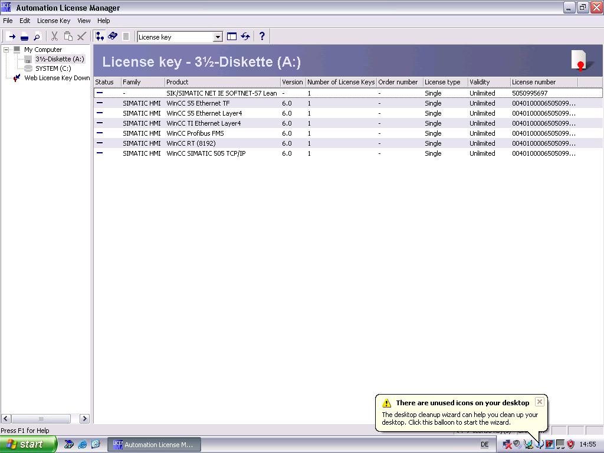Click the right arrow of the tree scrollbar

(84, 419)
